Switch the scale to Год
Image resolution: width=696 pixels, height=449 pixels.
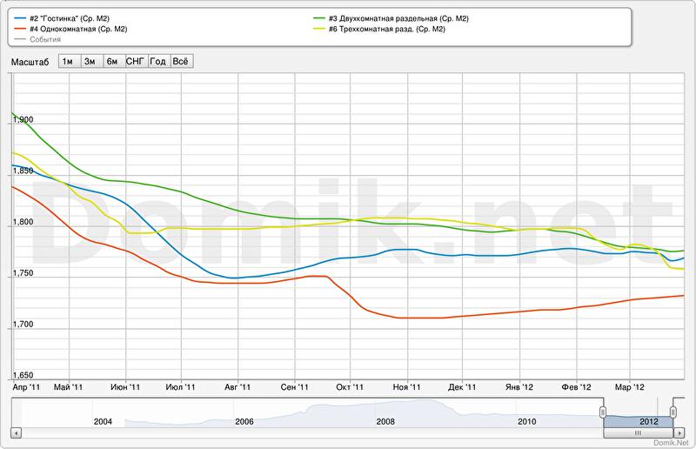tap(157, 61)
